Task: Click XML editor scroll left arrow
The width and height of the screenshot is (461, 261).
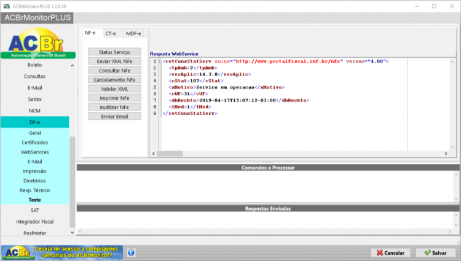Action: 153,154
